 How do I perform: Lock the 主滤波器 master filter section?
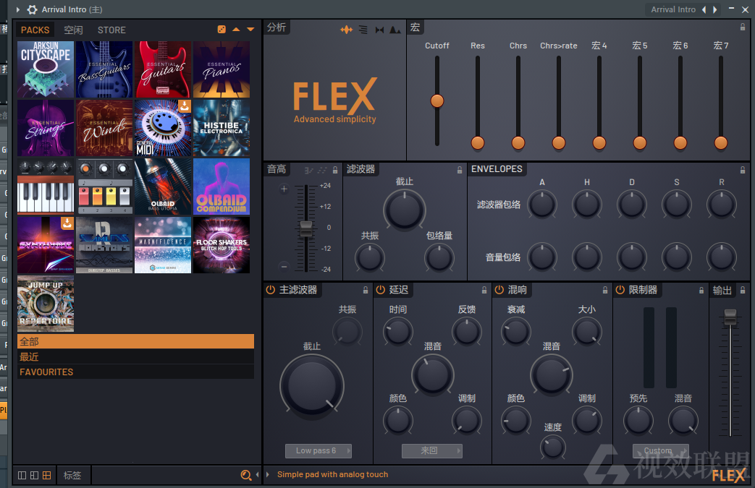coord(366,290)
